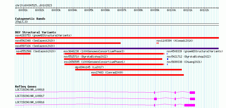Screen dimensions: 226x108
Task: Click the nsv6597326 (Sedlazeck2020) label
Action: 35,46
